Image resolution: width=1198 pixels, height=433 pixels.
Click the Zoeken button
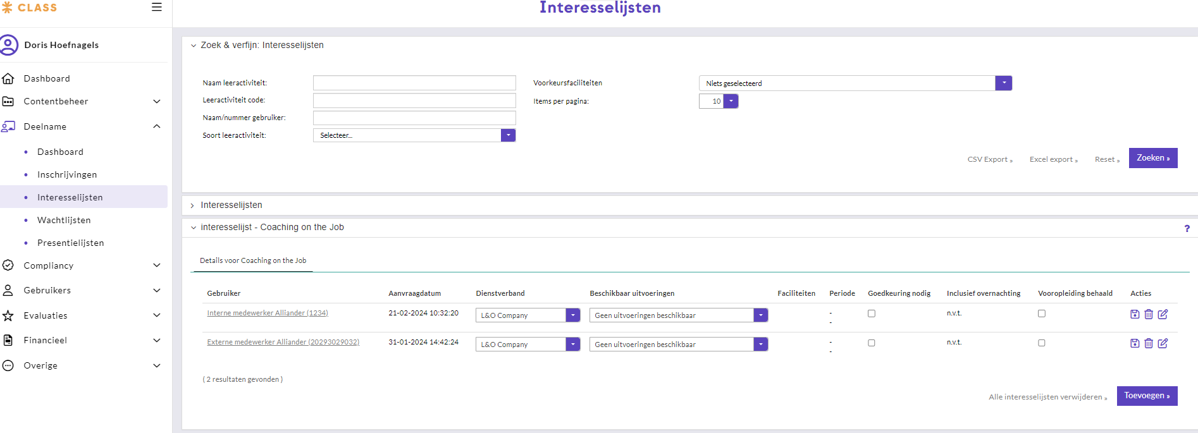click(1152, 158)
